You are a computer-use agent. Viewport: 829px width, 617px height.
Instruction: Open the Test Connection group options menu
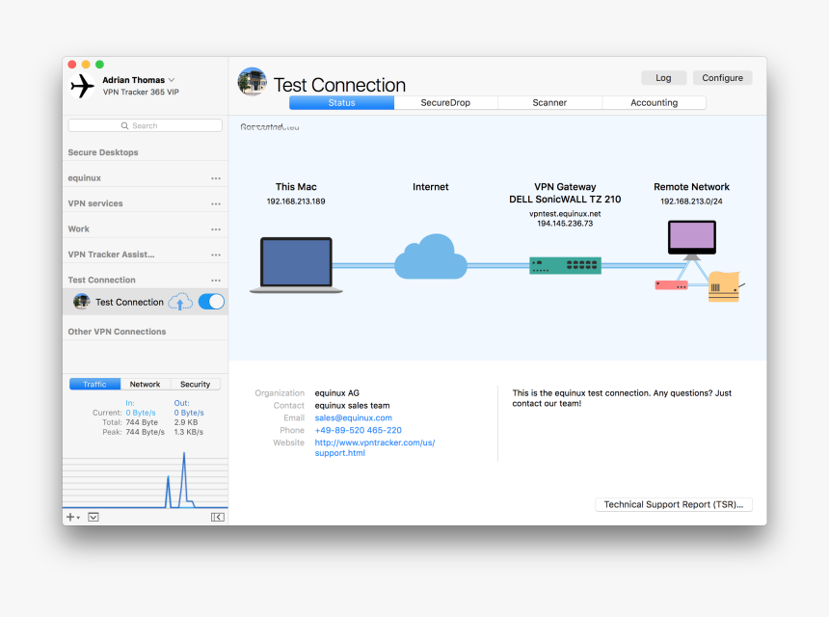(x=216, y=280)
